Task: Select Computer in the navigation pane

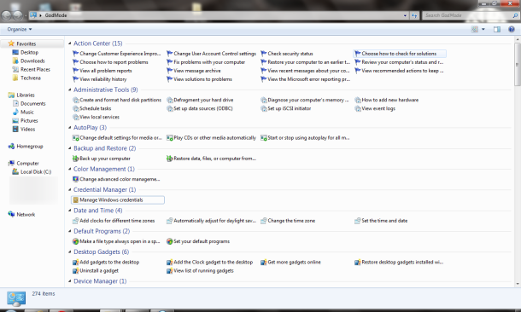Action: pos(27,164)
